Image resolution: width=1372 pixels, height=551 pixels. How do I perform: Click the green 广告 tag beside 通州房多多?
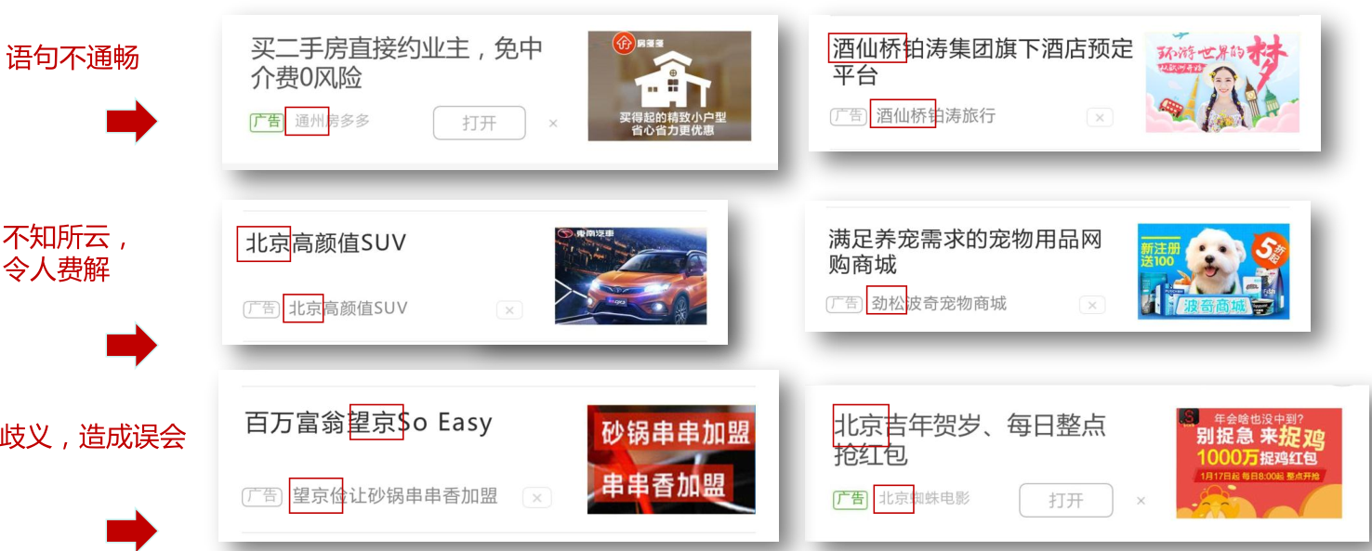tap(266, 122)
